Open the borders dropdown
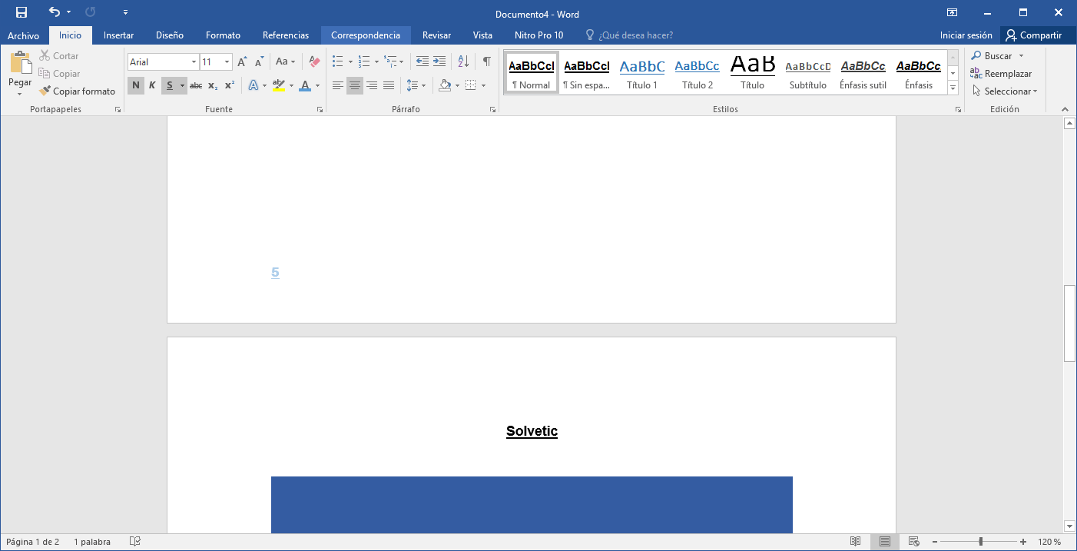 pyautogui.click(x=483, y=85)
